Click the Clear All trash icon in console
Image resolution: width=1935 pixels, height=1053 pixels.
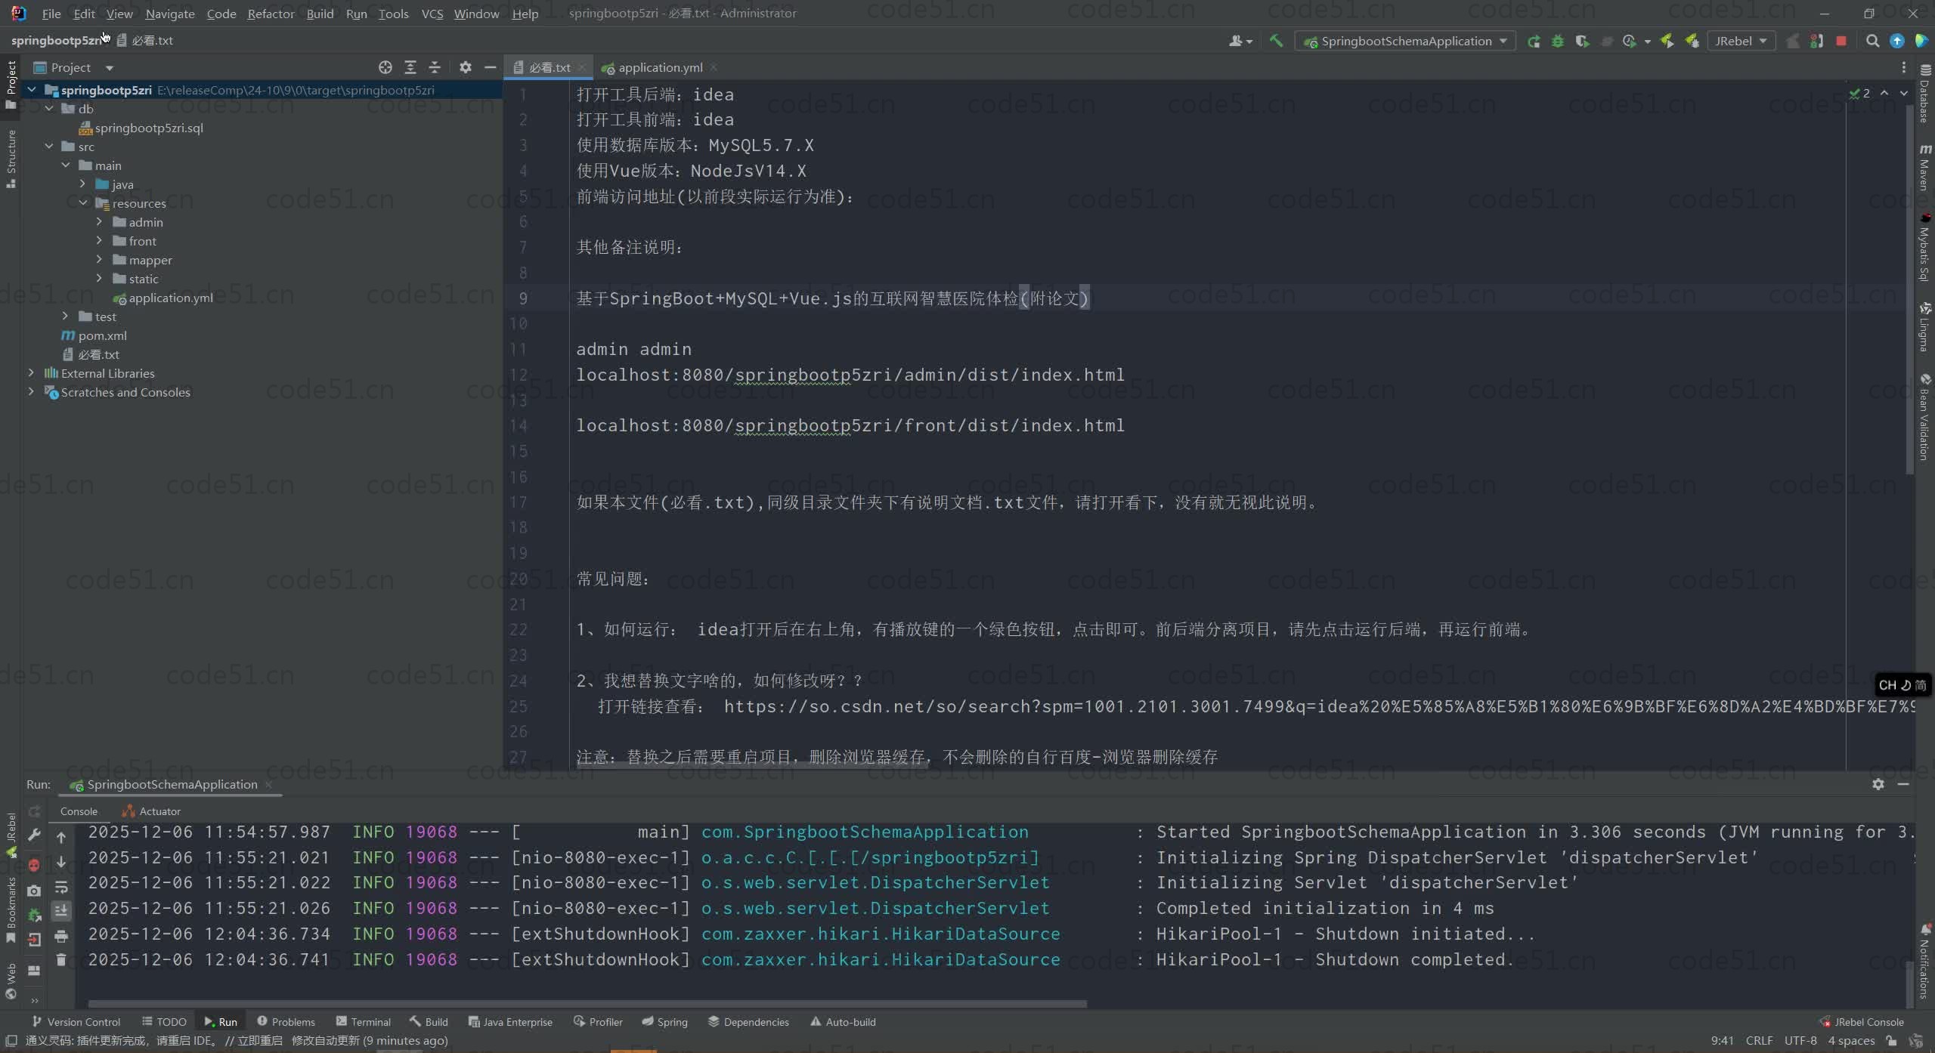pos(61,959)
